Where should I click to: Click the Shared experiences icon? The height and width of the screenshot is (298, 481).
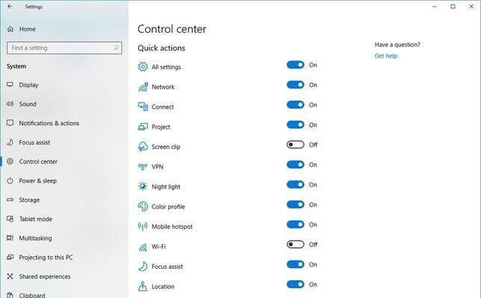click(10, 276)
